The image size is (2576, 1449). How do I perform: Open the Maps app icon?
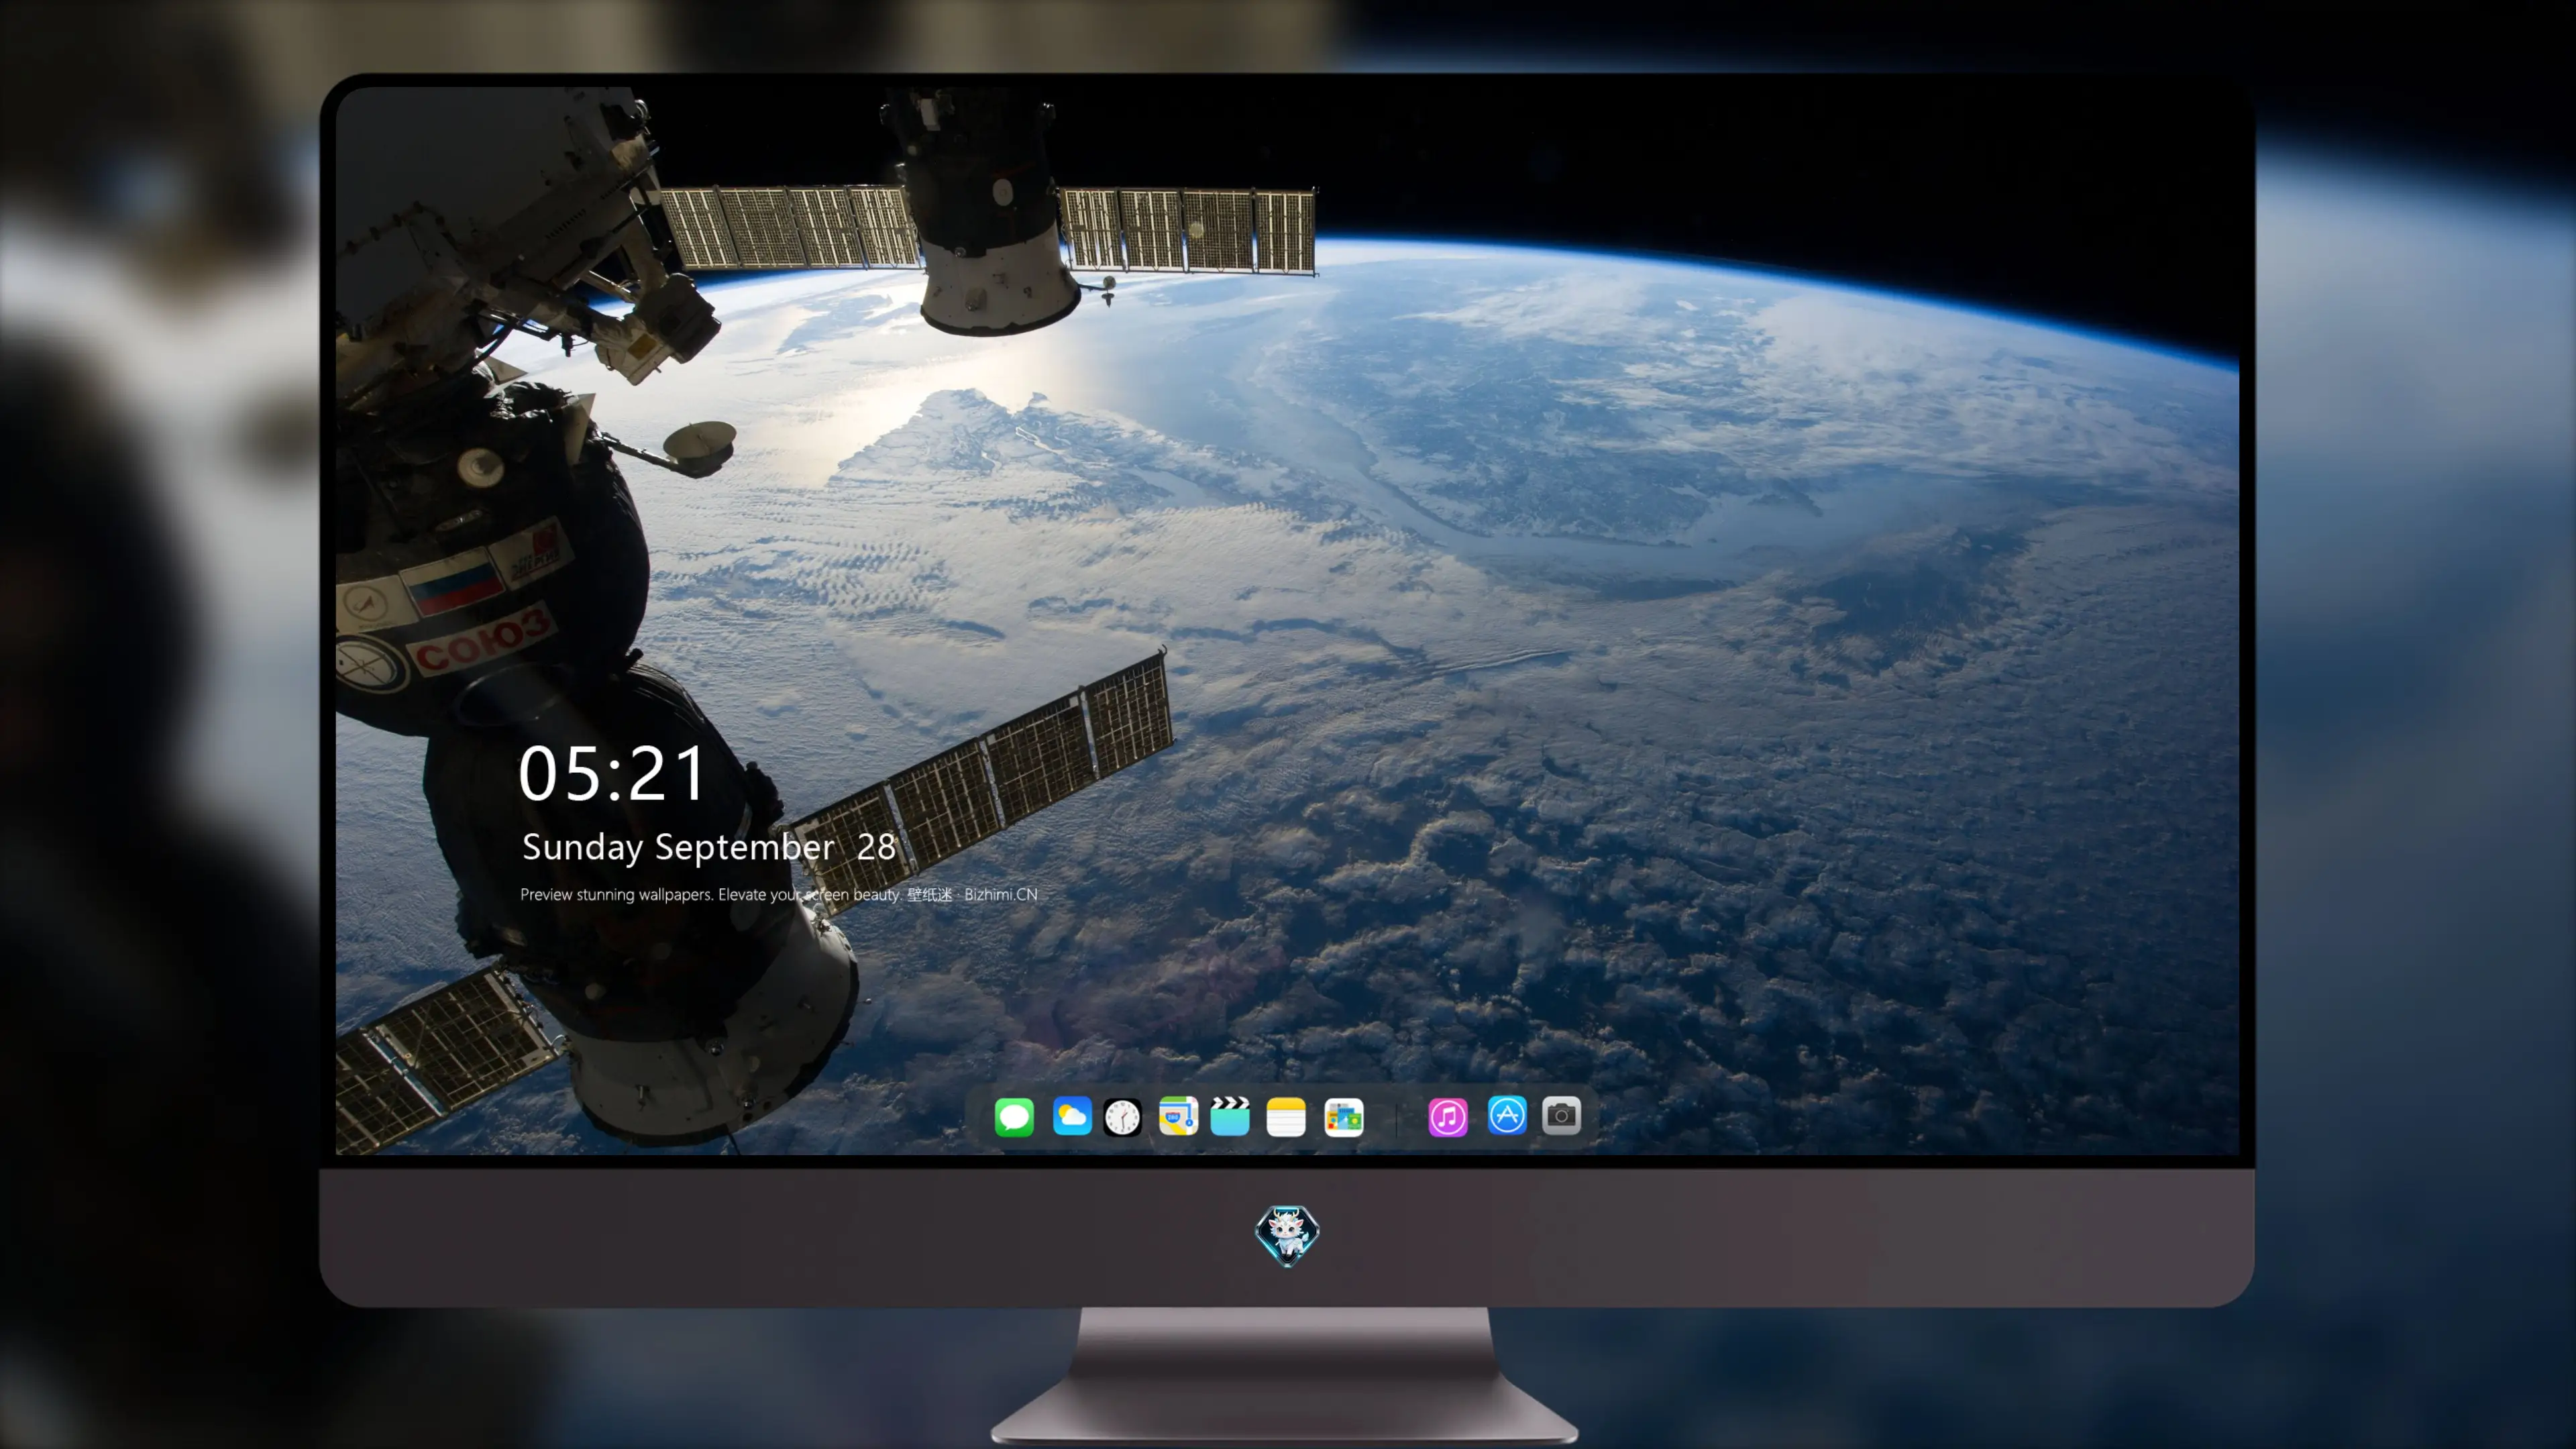[1178, 1116]
